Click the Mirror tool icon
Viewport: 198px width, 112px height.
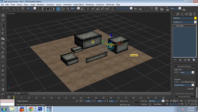pos(136,9)
